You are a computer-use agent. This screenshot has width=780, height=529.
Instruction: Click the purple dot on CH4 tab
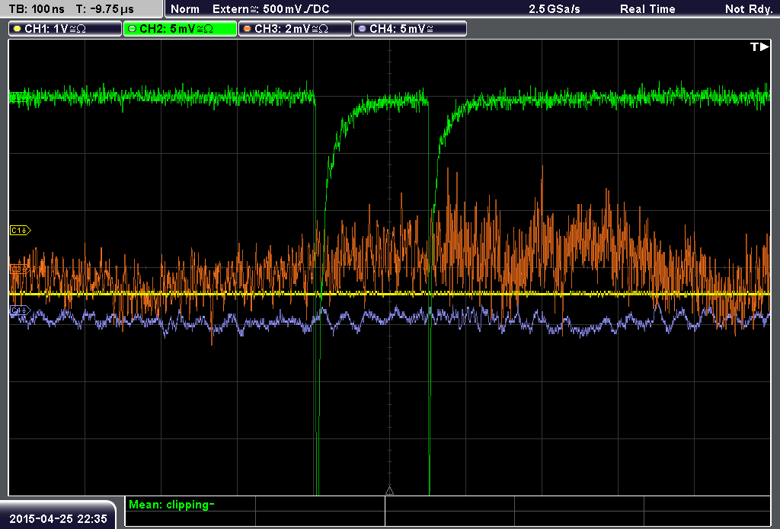(x=362, y=29)
